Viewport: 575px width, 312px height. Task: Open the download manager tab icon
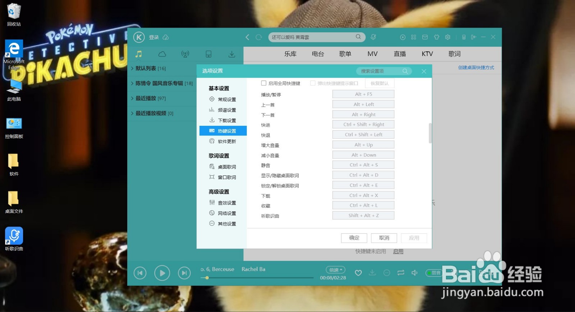click(232, 54)
